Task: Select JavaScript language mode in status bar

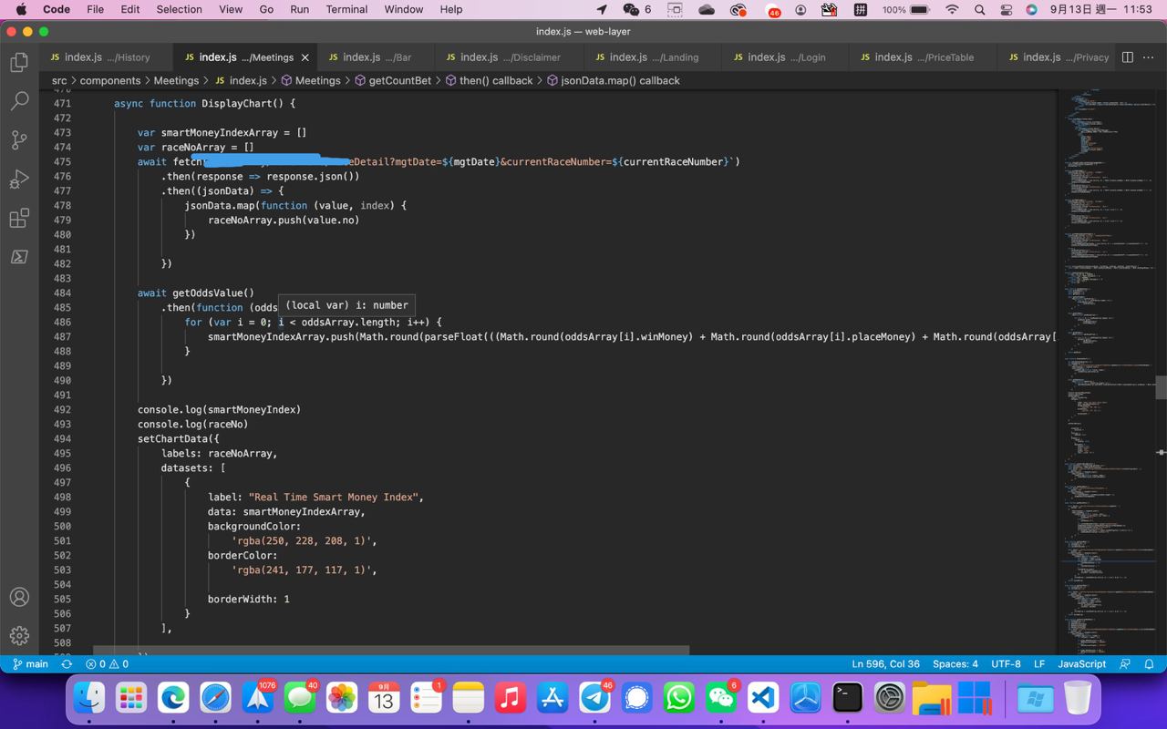Action: [1081, 664]
